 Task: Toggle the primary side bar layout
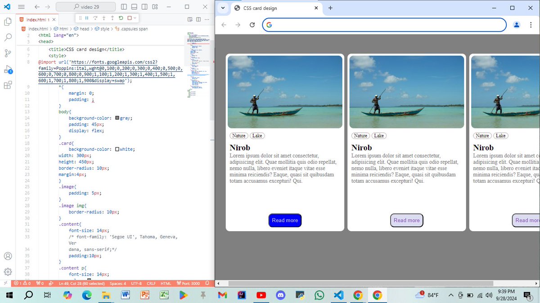click(x=124, y=7)
